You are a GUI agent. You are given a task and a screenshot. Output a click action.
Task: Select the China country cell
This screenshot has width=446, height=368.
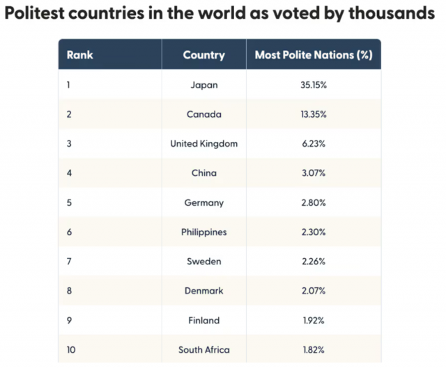click(203, 173)
